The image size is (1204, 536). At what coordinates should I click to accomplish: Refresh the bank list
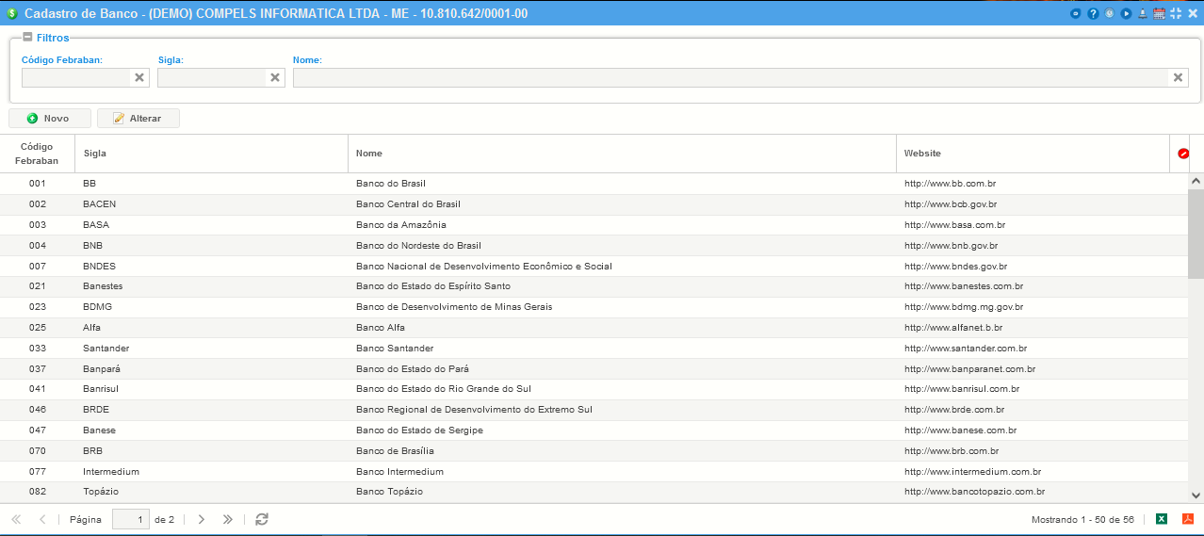click(262, 519)
